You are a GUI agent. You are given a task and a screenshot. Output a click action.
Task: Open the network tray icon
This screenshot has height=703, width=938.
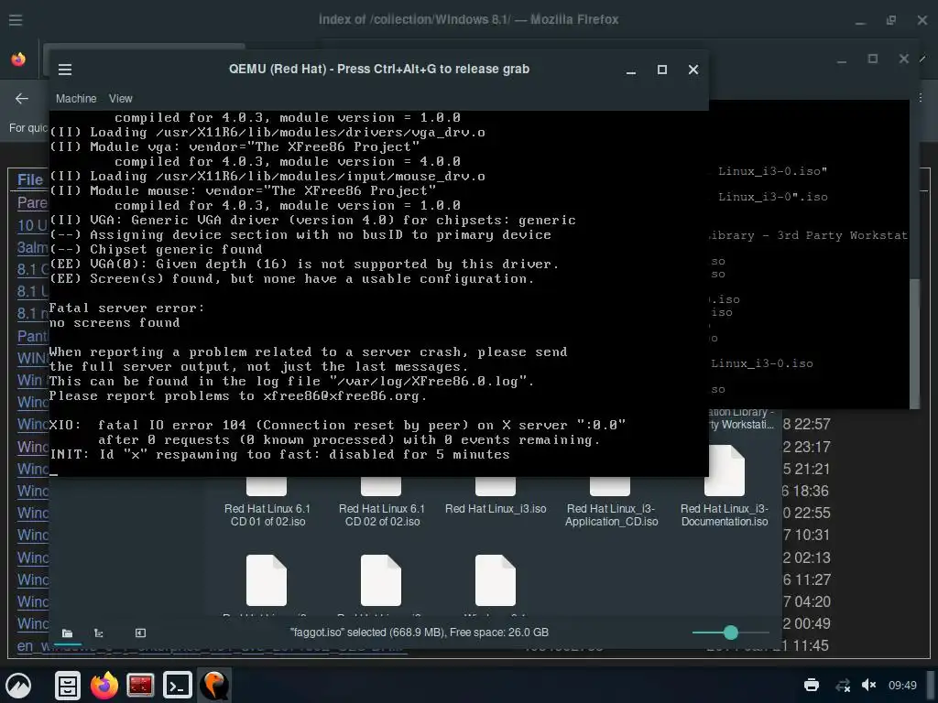coord(843,685)
